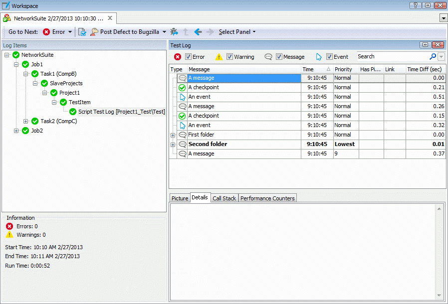Open the search options dropdown arrow
Viewport: 448px width, 304px height.
click(x=442, y=56)
